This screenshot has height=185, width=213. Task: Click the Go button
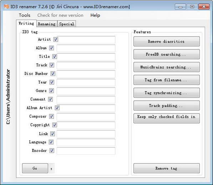[35, 168]
